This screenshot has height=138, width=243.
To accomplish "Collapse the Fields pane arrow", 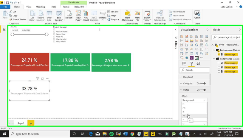I will click(240, 30).
